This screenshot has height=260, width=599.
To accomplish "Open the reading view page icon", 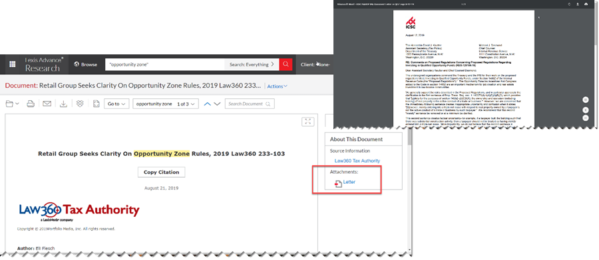I will [97, 103].
